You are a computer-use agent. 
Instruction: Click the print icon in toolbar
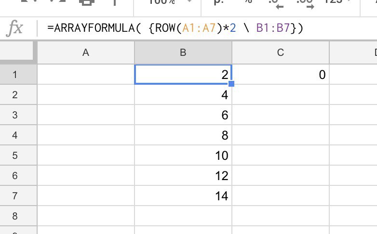pyautogui.click(x=87, y=2)
